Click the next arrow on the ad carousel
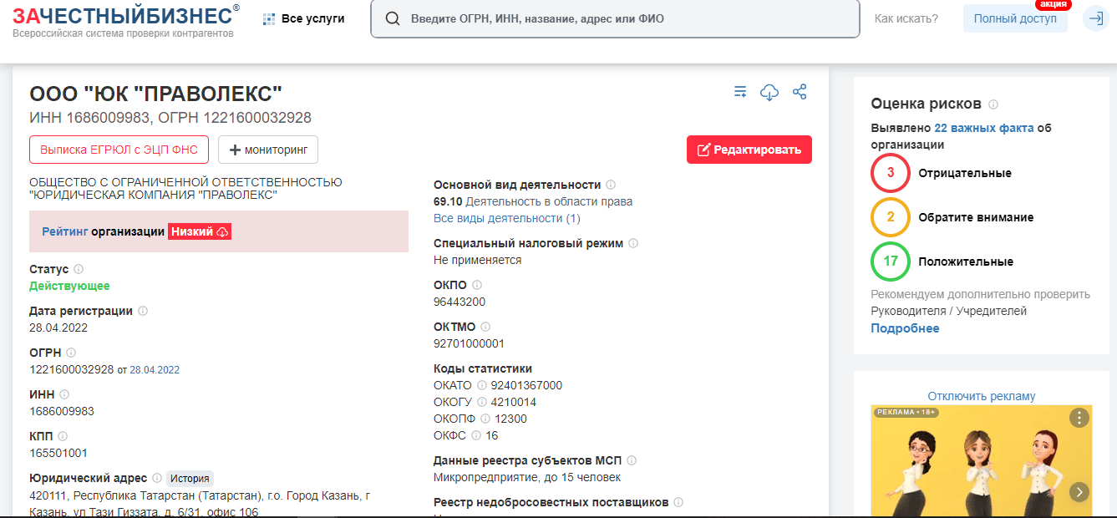The image size is (1117, 518). (1079, 492)
